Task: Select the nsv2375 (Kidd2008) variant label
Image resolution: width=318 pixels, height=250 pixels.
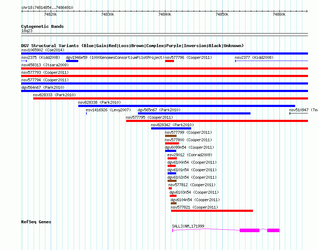Action: [x=41, y=57]
